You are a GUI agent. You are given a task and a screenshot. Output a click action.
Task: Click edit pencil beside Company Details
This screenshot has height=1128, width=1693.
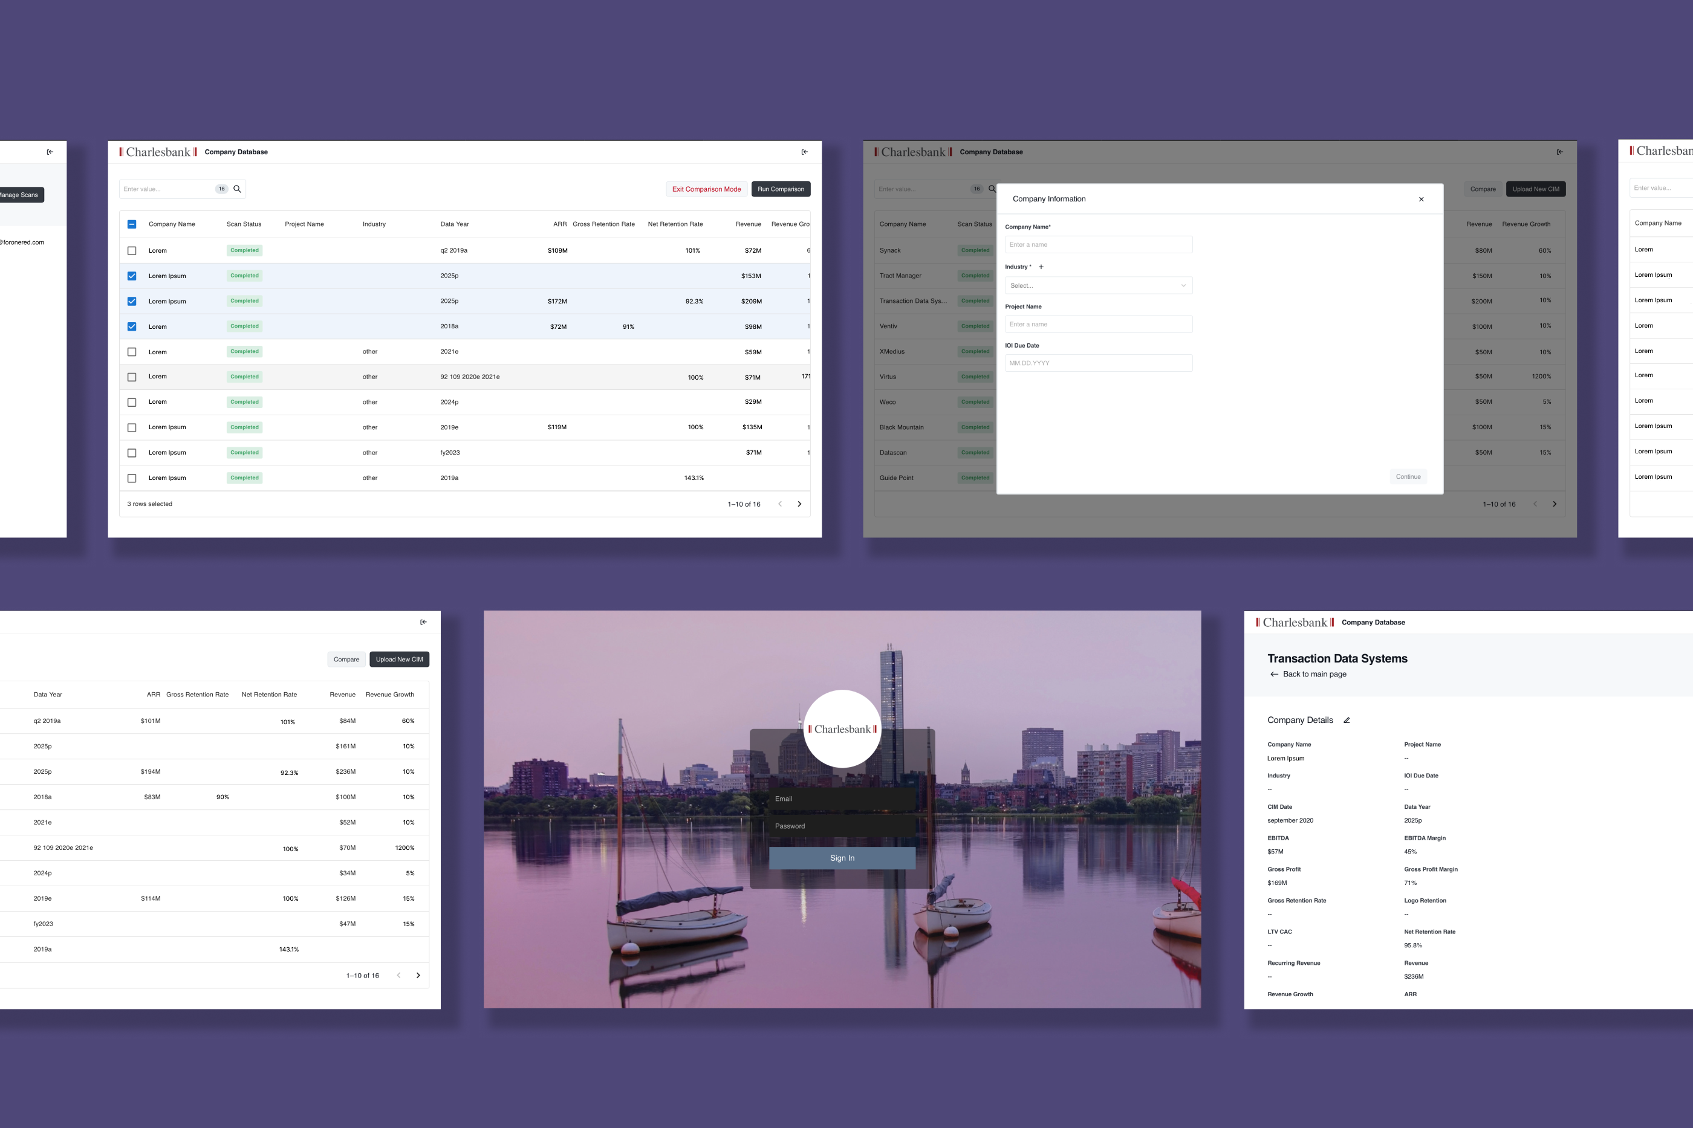[x=1346, y=720]
